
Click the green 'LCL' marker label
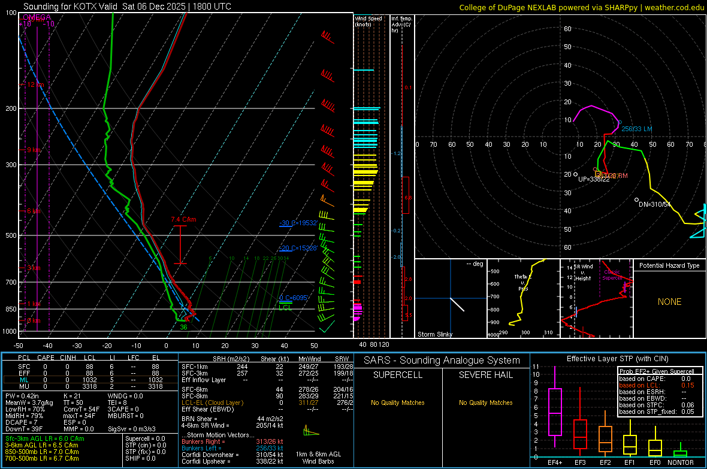tap(285, 307)
